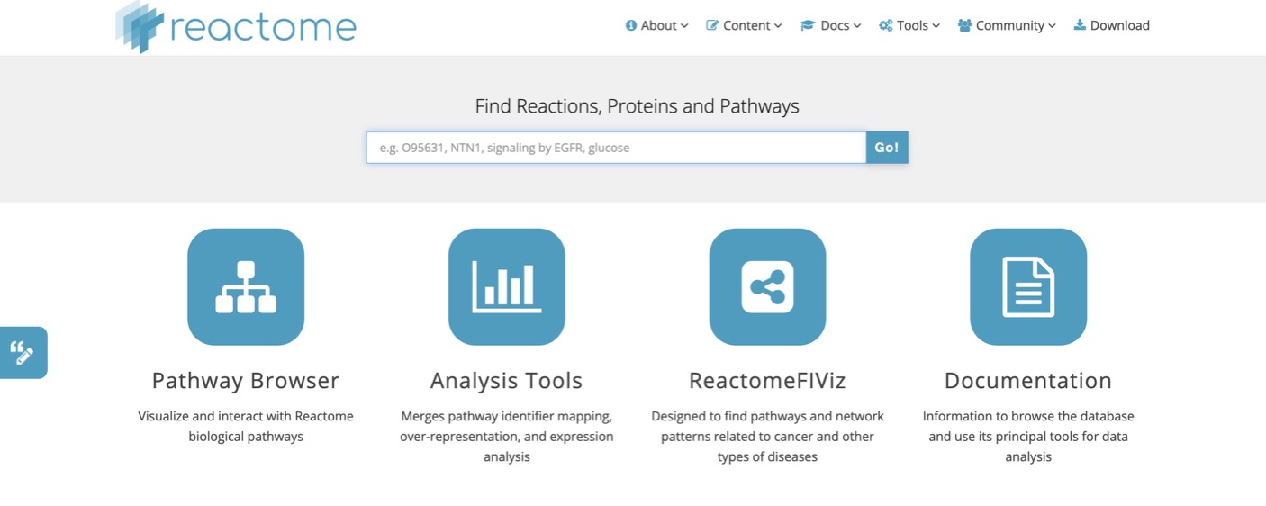
Task: Open the feedback quote-pencil side tab
Action: (x=23, y=352)
